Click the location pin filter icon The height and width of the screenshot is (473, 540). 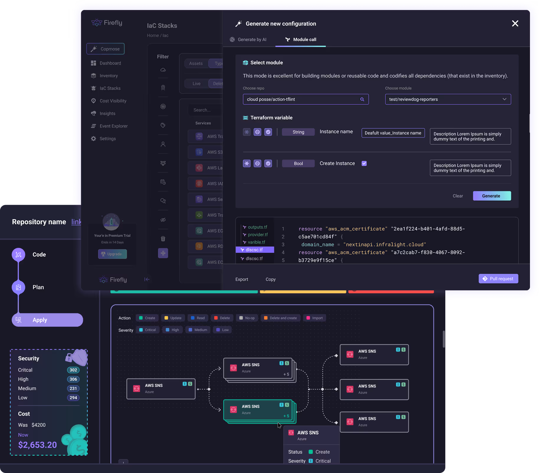coord(163,88)
